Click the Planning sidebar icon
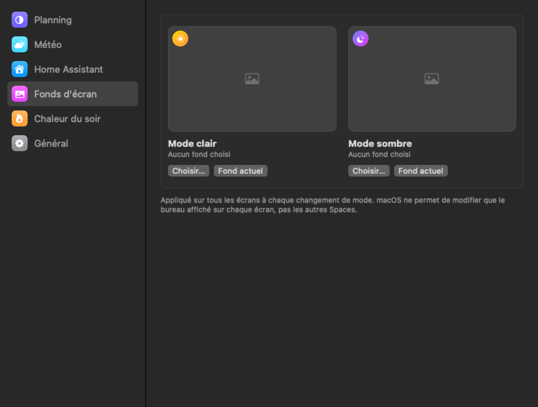This screenshot has width=538, height=407. click(20, 20)
